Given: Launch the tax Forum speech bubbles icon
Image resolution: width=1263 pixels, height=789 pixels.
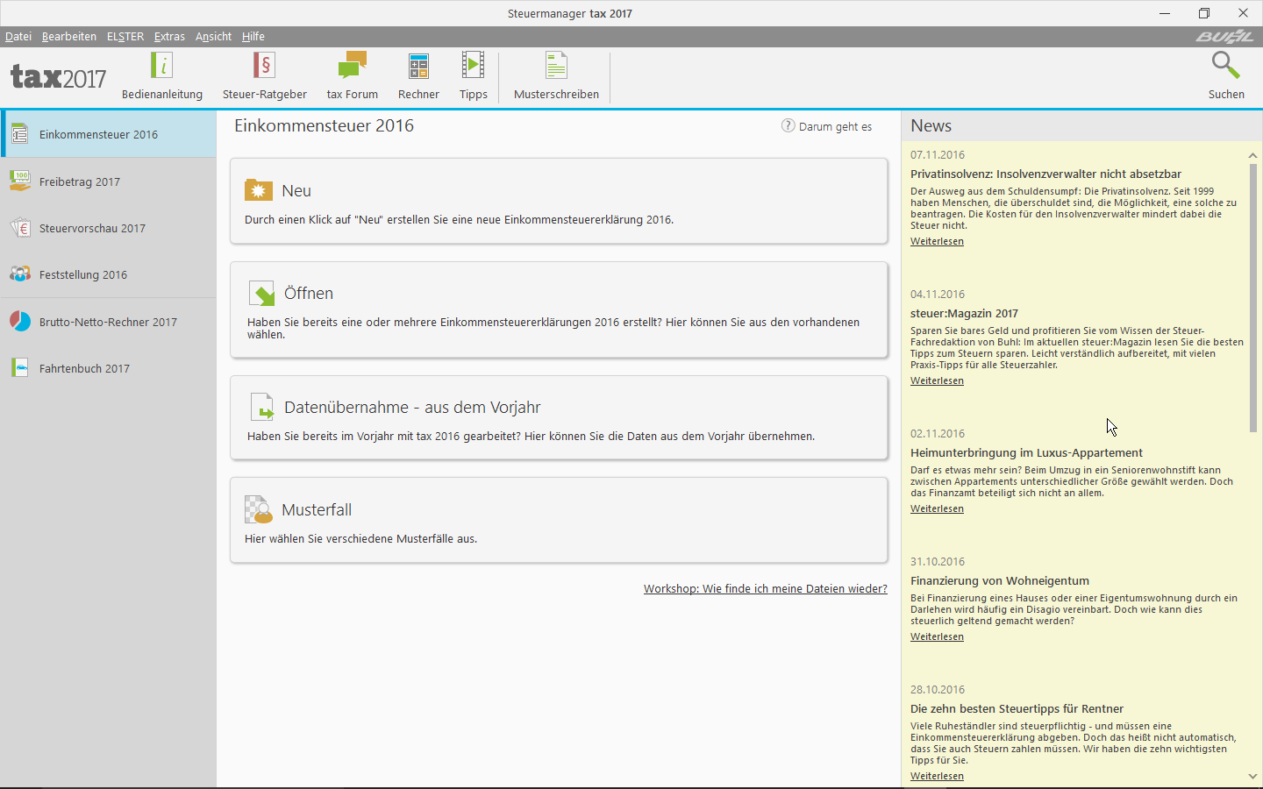Looking at the screenshot, I should [352, 66].
